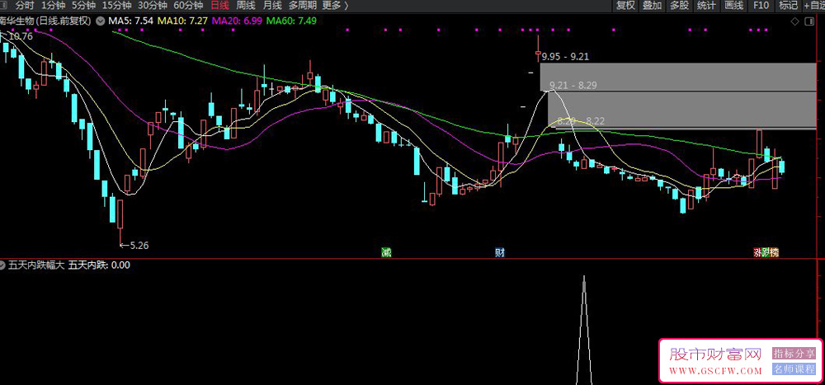Expand the main chart indicator dropdown arrow
This screenshot has height=385, width=825.
[100, 21]
